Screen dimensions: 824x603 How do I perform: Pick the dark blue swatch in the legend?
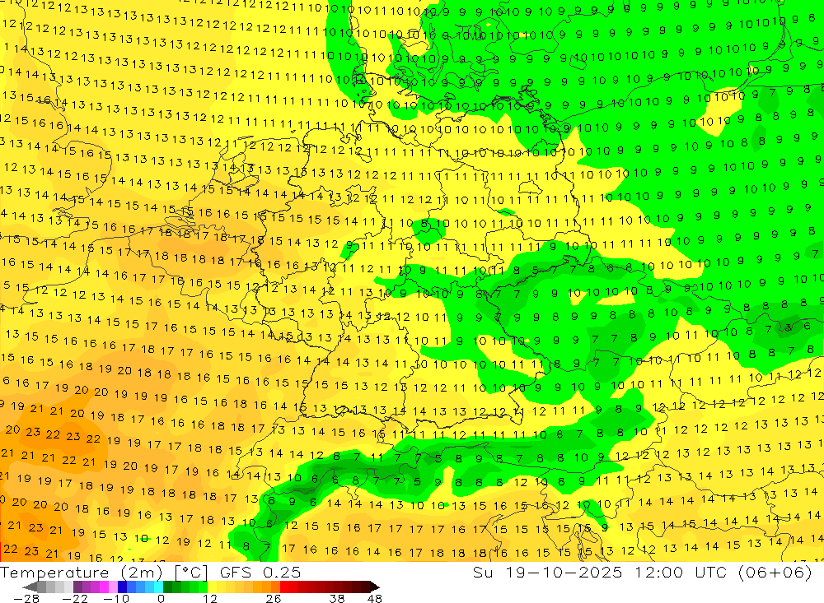(x=122, y=587)
